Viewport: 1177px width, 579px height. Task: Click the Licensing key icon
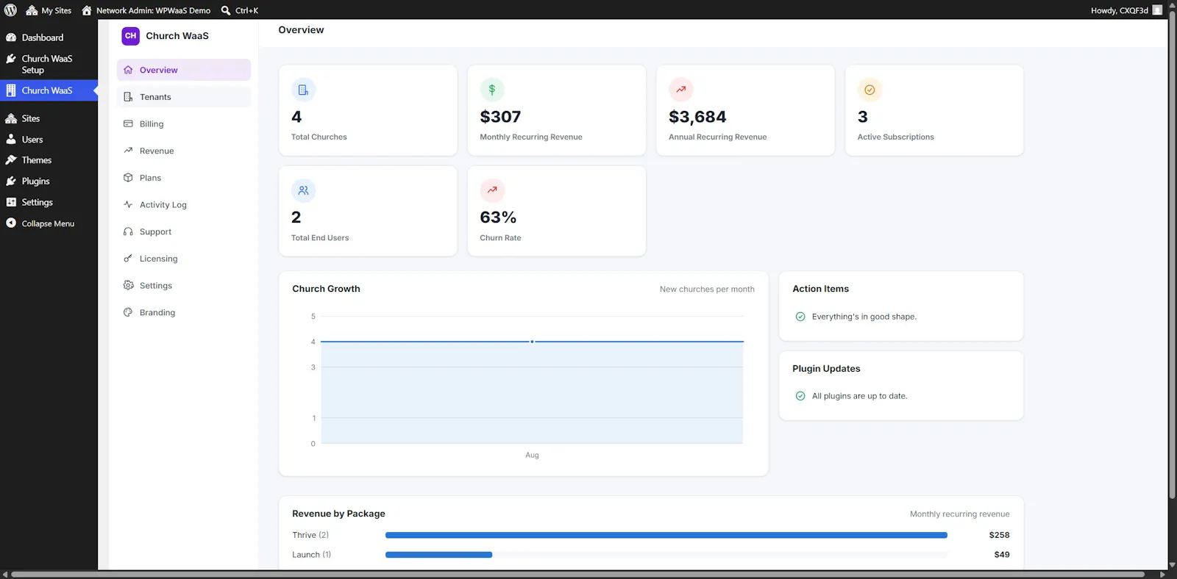128,259
